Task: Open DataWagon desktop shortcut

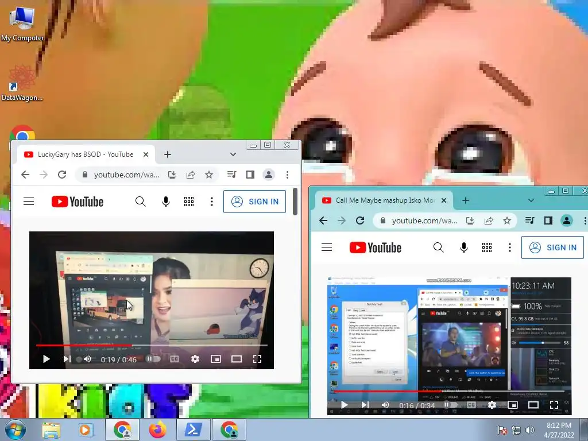Action: click(22, 83)
